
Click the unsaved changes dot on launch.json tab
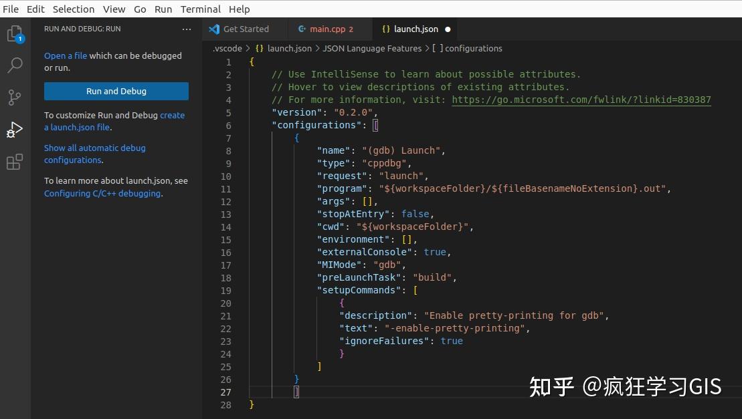tap(448, 29)
